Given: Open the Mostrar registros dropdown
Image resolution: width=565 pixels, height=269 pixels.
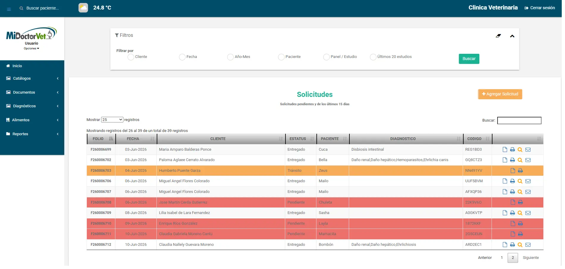Looking at the screenshot, I should (112, 120).
